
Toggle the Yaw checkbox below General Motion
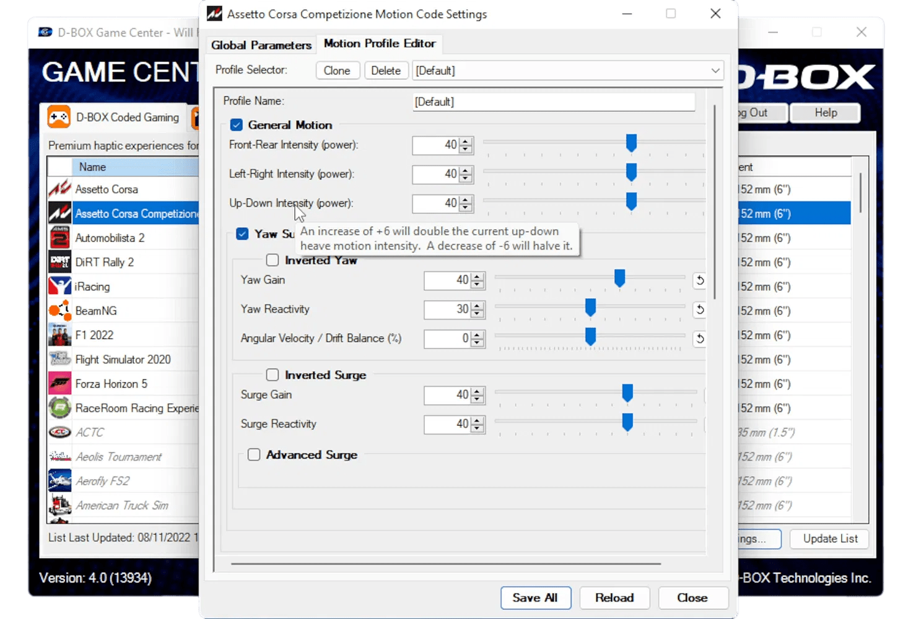pyautogui.click(x=242, y=234)
